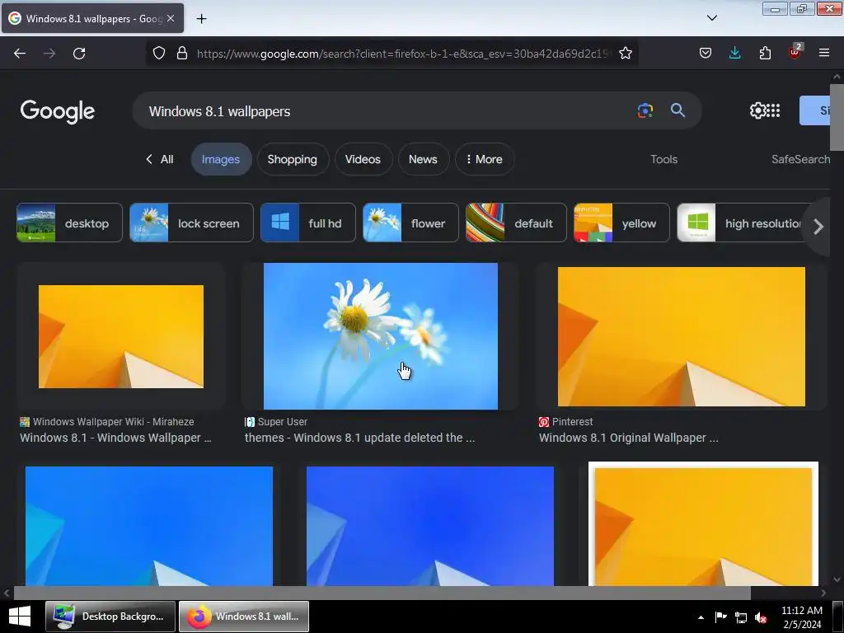Open themes - Windows 8.1 update deleted link
The width and height of the screenshot is (844, 633).
pyautogui.click(x=359, y=438)
